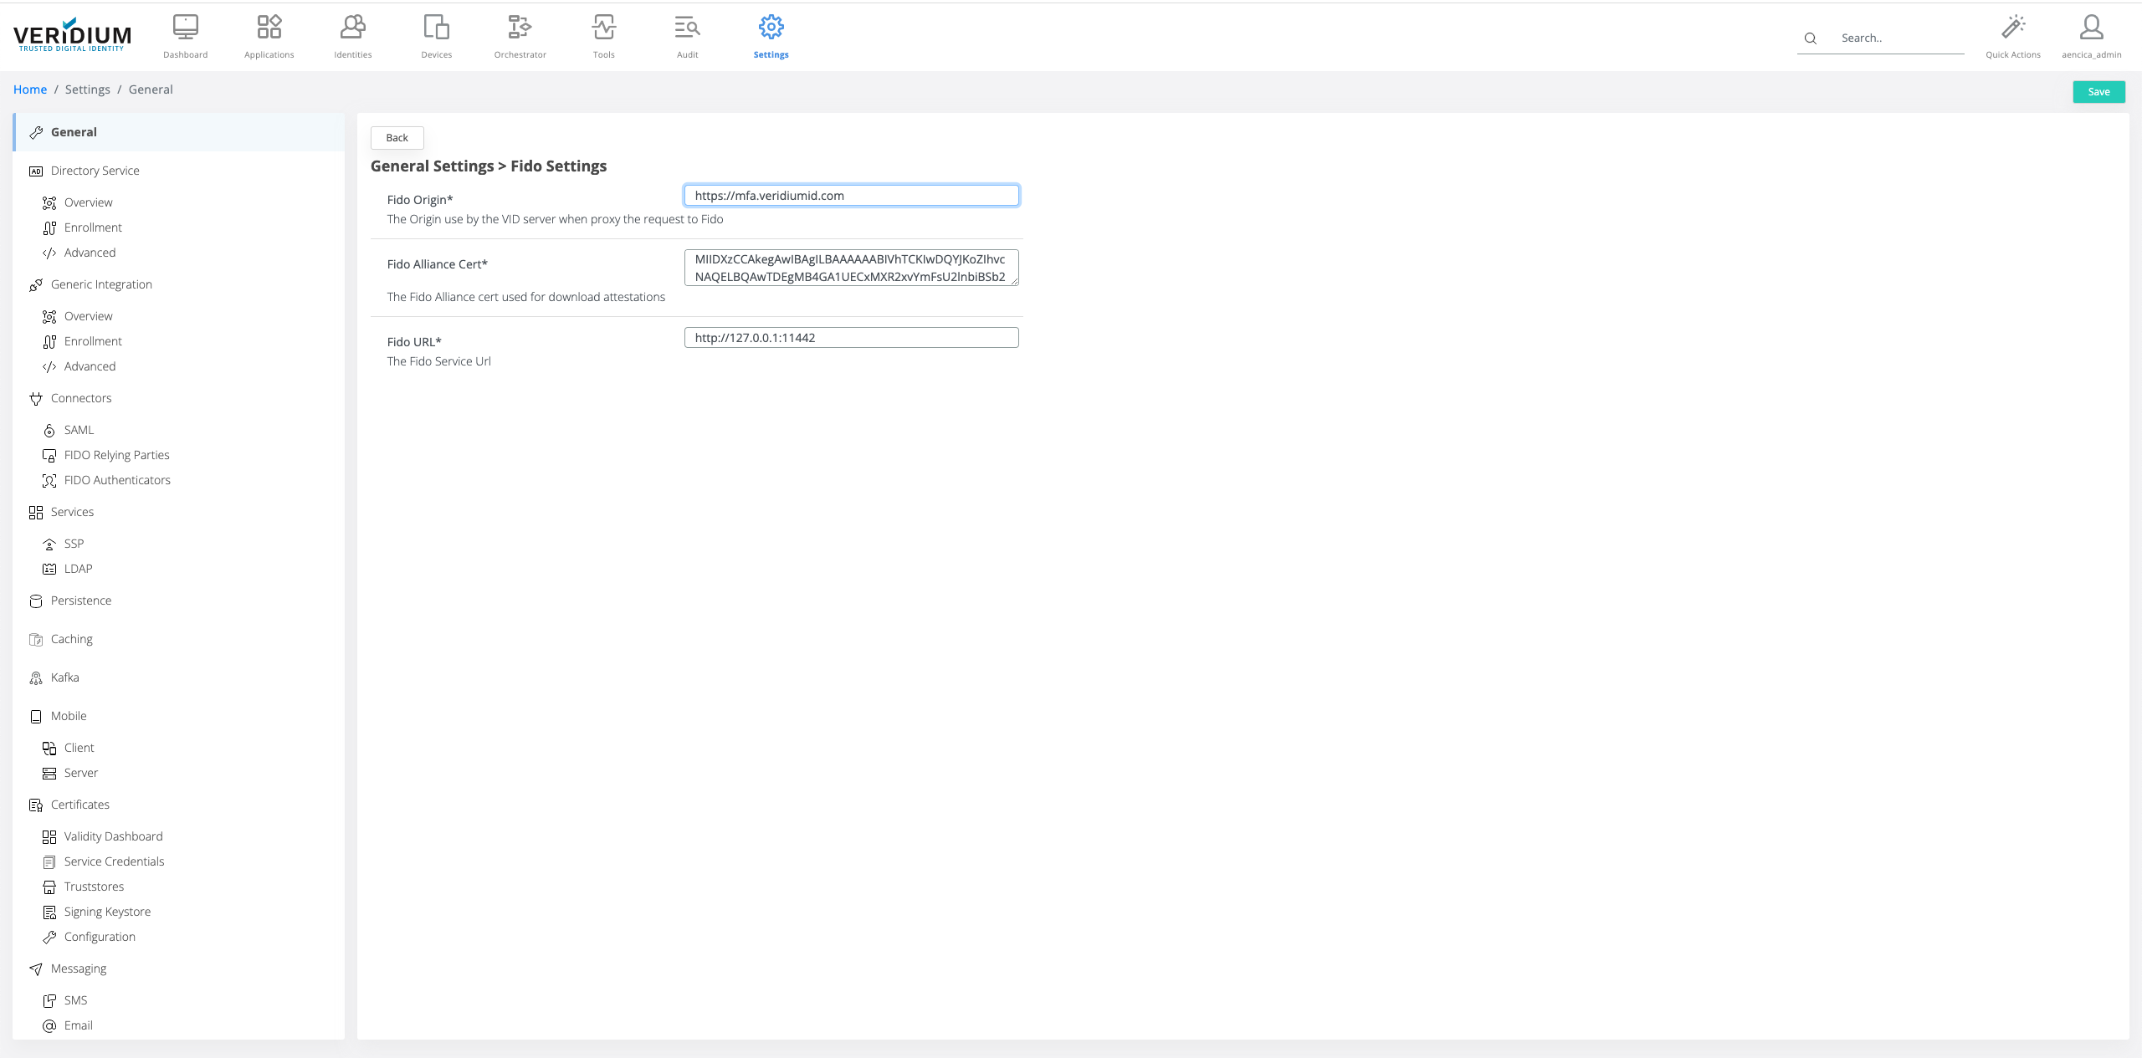Open the aencica_admin user profile
Screen dimensions: 2142x1058
click(x=2091, y=36)
